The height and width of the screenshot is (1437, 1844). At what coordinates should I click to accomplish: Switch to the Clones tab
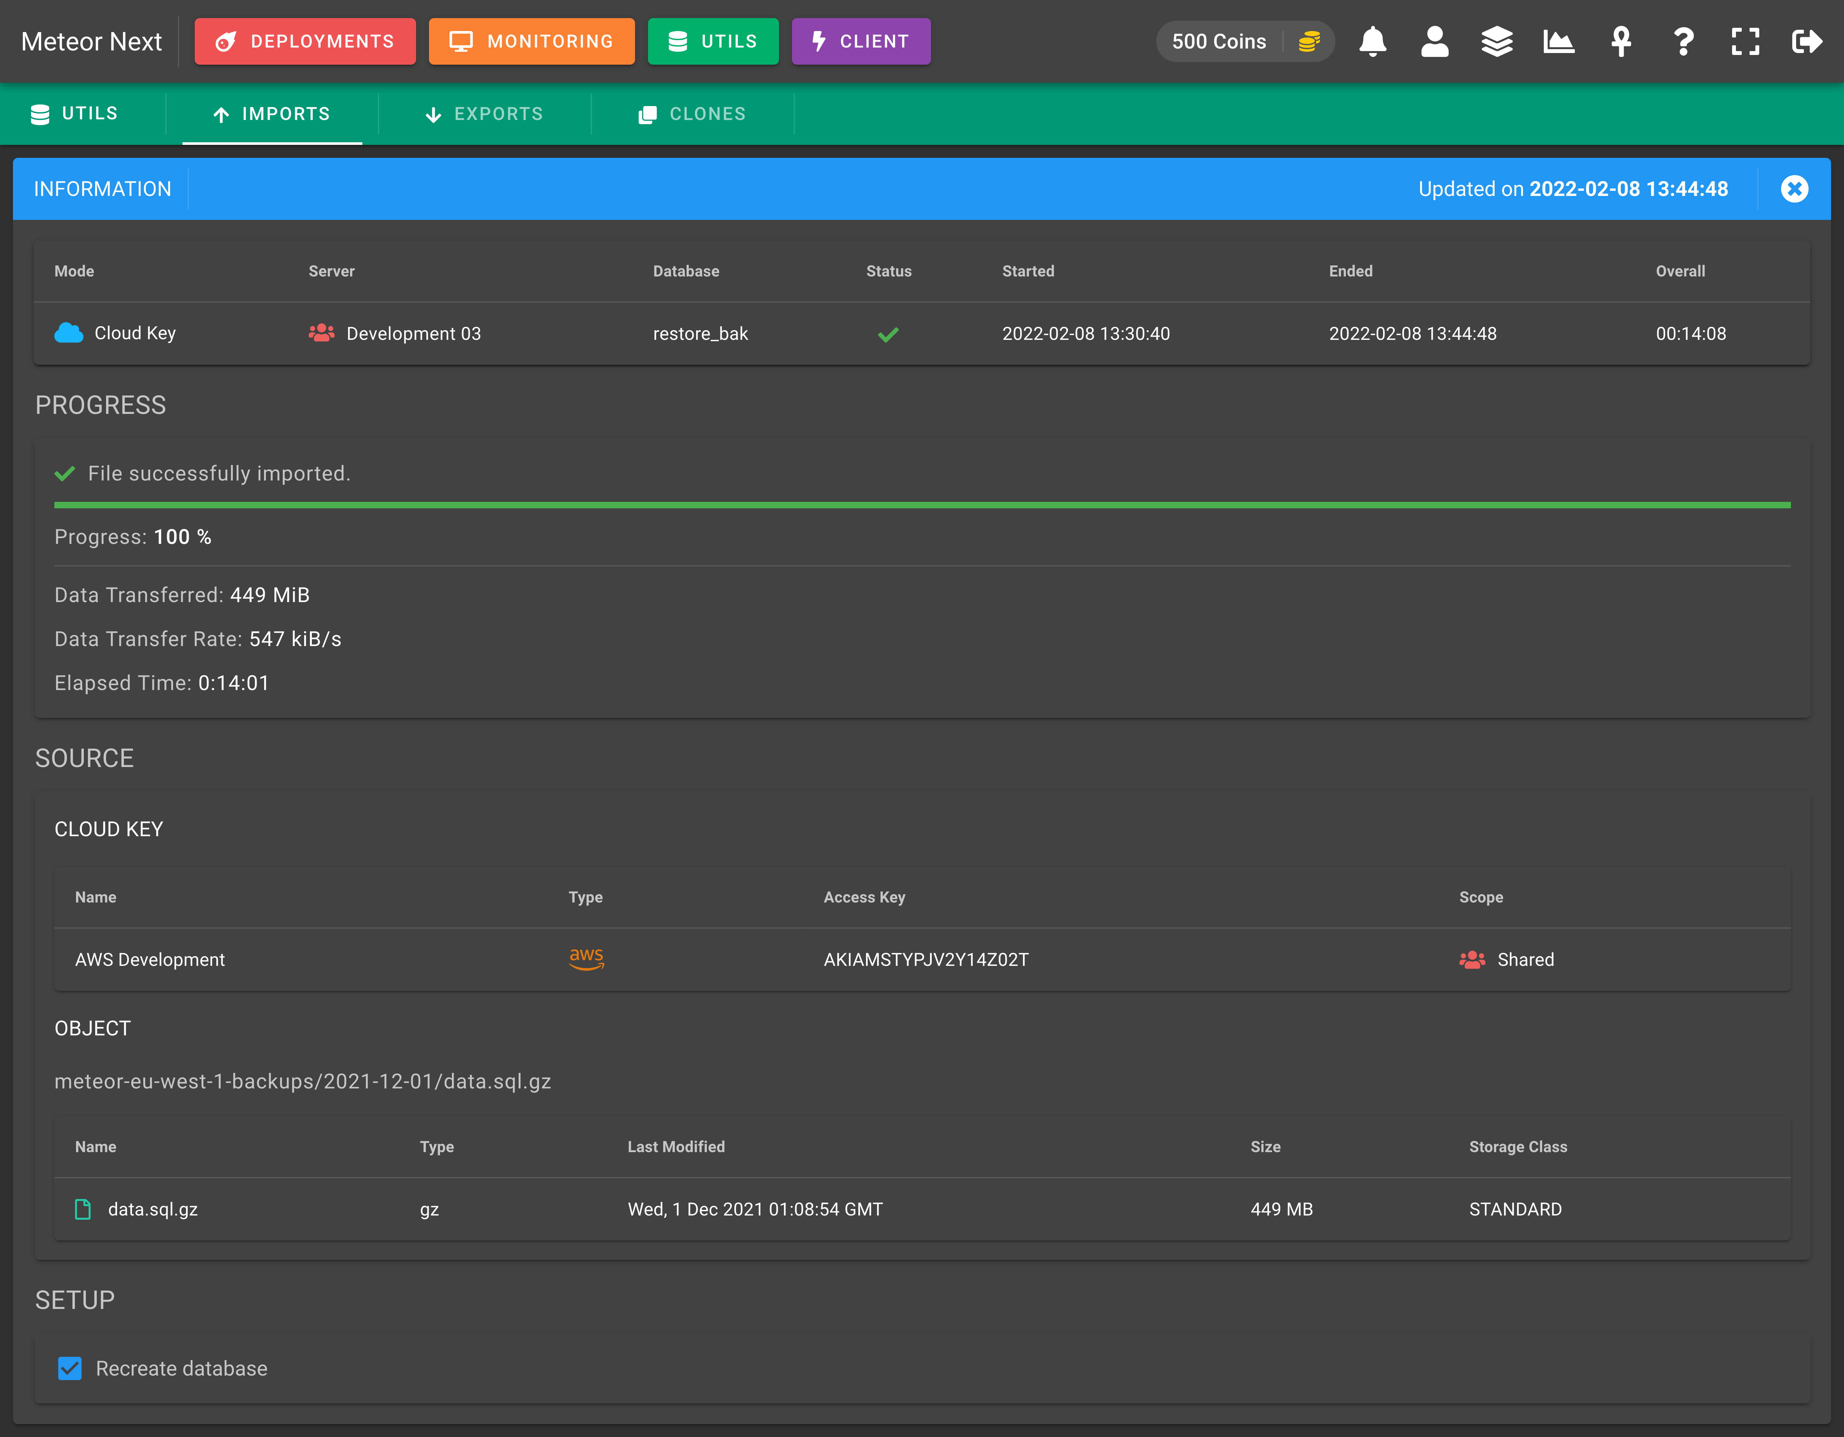coord(692,114)
